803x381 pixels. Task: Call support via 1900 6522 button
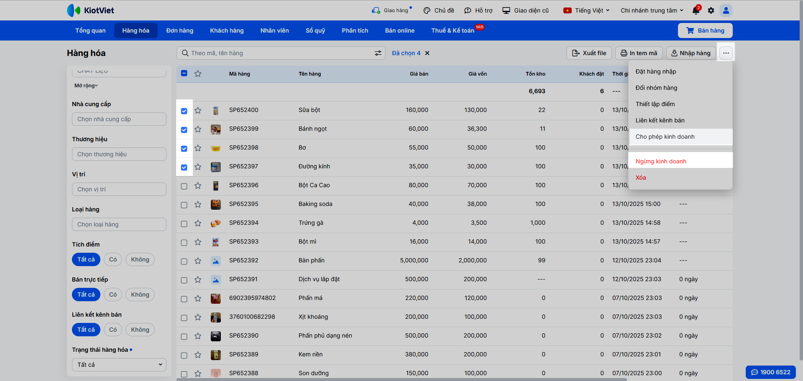[x=771, y=372]
